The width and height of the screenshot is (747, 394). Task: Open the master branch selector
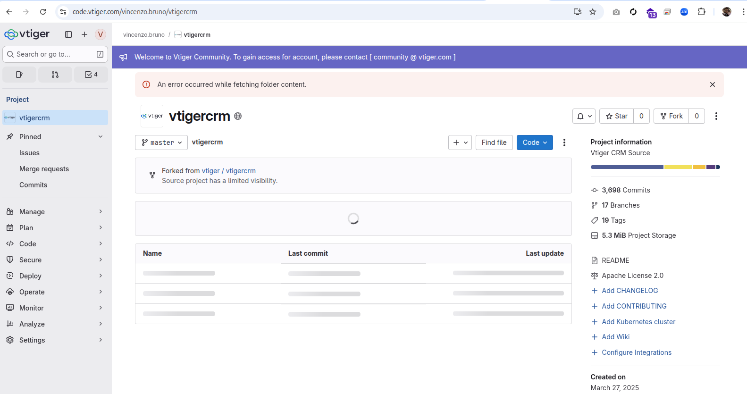(x=161, y=143)
